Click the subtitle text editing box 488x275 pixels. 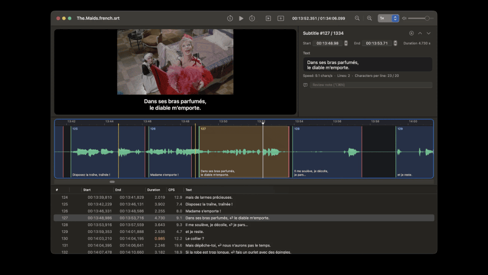point(367,65)
